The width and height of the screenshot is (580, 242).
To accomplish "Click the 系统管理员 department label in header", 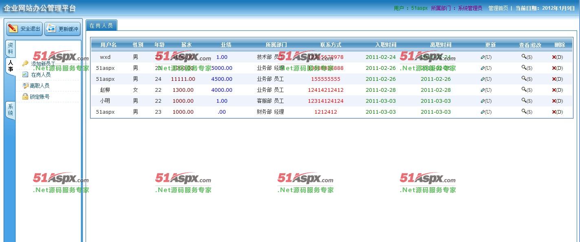I will coord(470,8).
